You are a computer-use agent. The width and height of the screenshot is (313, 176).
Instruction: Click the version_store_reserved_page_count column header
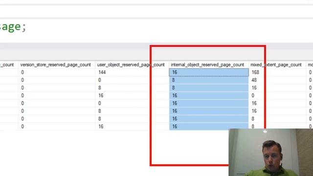(x=57, y=65)
